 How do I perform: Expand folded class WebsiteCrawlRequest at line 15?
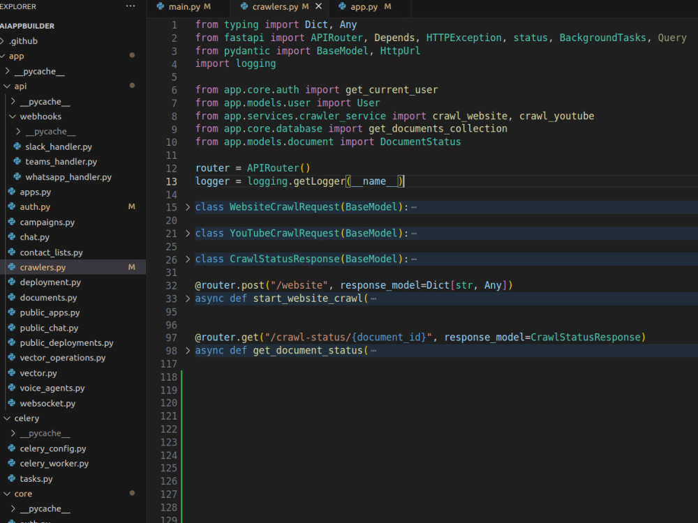(187, 207)
